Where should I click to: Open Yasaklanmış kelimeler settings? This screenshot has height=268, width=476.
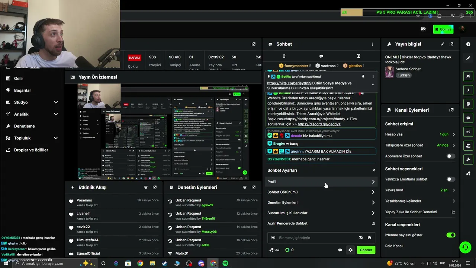420,201
